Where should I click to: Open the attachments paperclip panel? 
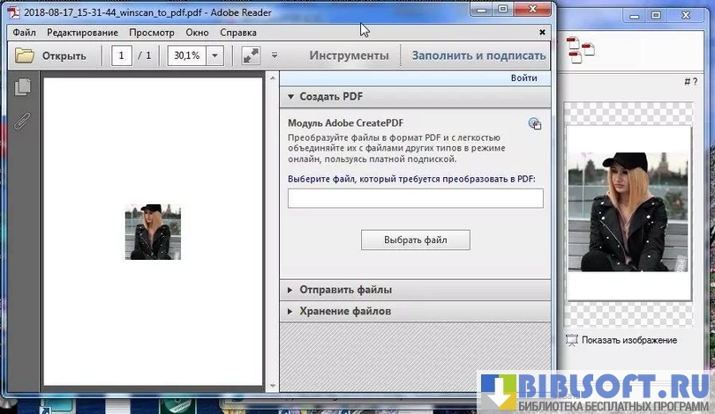[23, 121]
